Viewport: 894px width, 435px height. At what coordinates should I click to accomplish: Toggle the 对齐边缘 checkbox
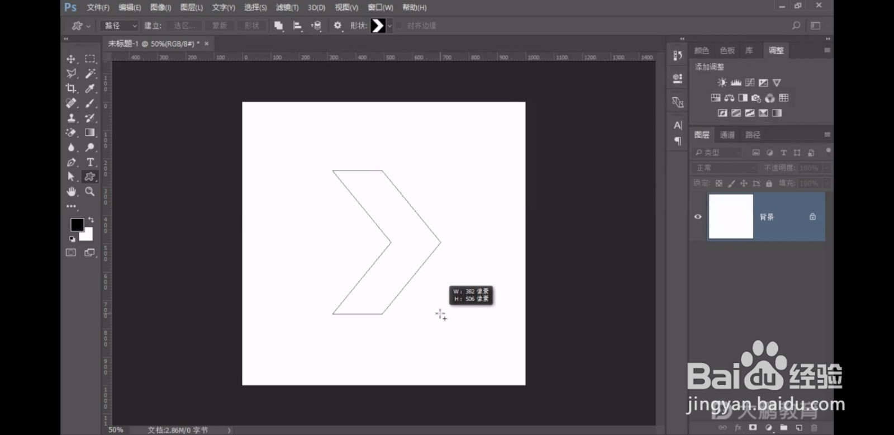click(x=400, y=26)
